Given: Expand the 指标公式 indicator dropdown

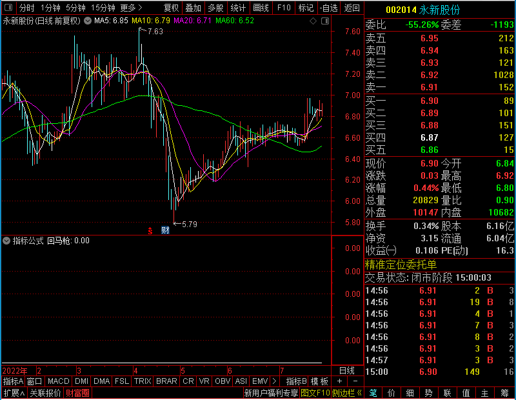Looking at the screenshot, I should pos(6,241).
